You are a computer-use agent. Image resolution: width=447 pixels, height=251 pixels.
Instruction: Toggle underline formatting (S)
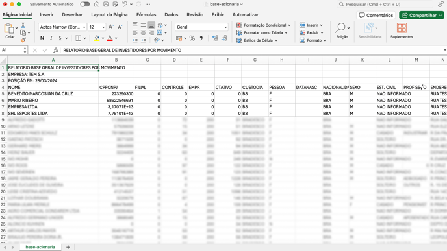[60, 38]
